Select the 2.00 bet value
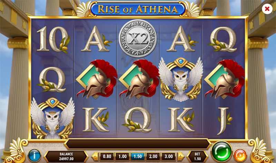This screenshot has height=163, width=276. click(x=153, y=156)
